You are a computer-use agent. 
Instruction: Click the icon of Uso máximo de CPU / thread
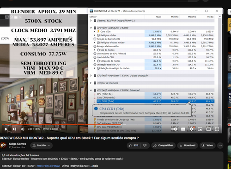[x=95, y=54]
